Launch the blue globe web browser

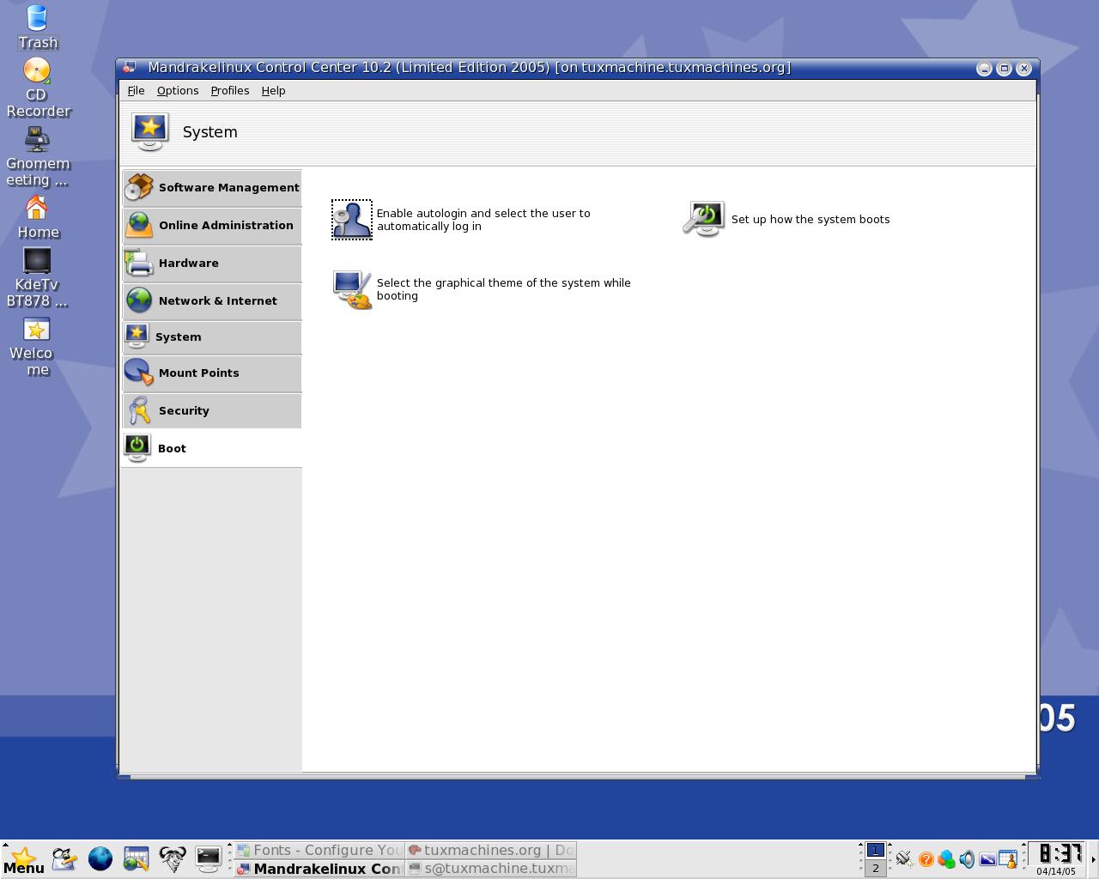(x=100, y=858)
